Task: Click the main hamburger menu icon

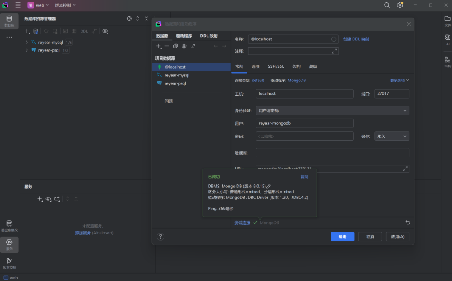Action: (x=18, y=5)
